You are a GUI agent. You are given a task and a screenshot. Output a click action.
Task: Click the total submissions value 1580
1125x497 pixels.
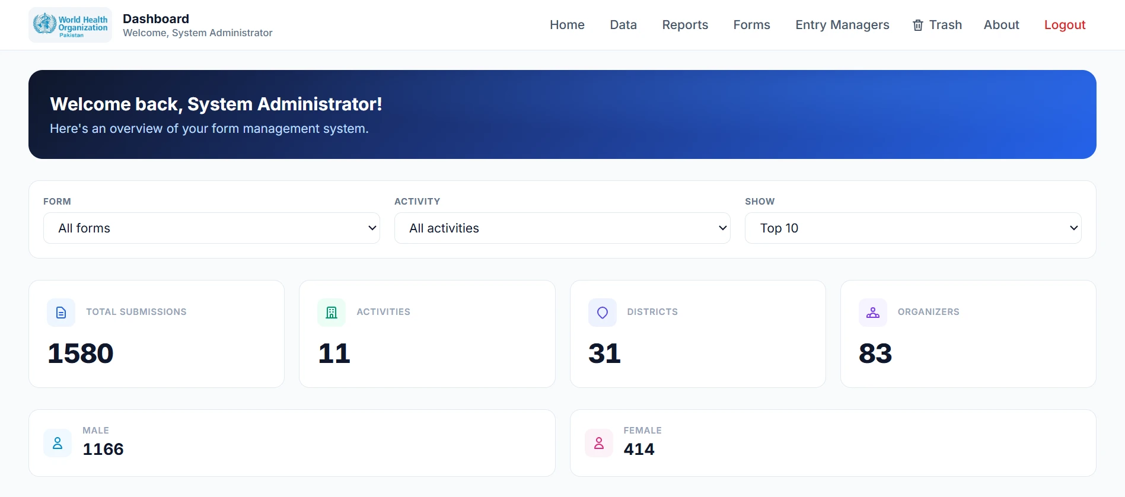click(x=81, y=353)
